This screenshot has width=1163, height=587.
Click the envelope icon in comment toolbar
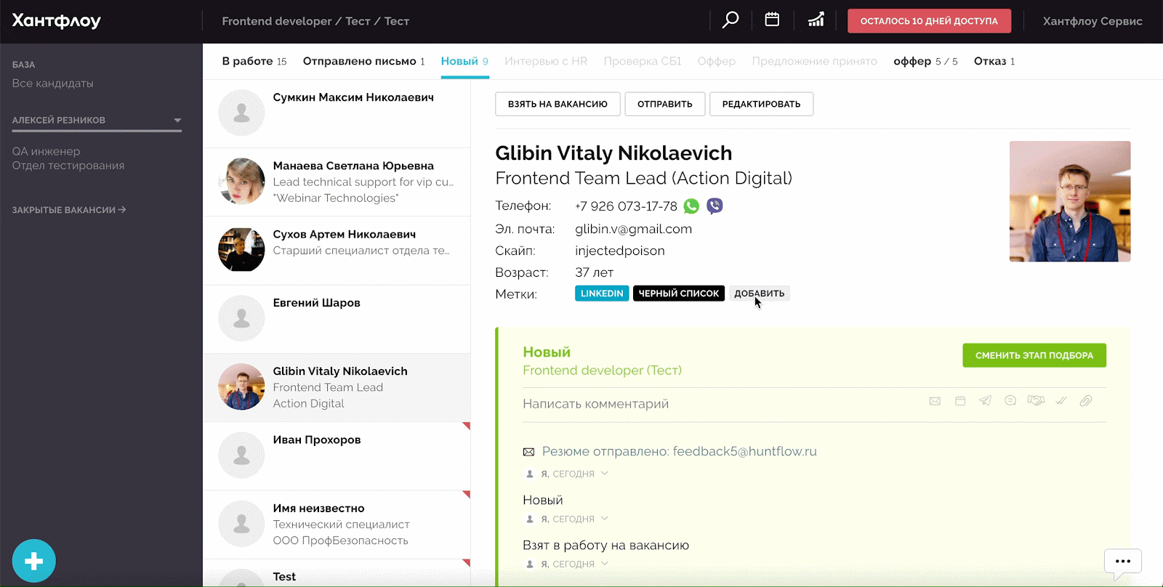point(935,401)
